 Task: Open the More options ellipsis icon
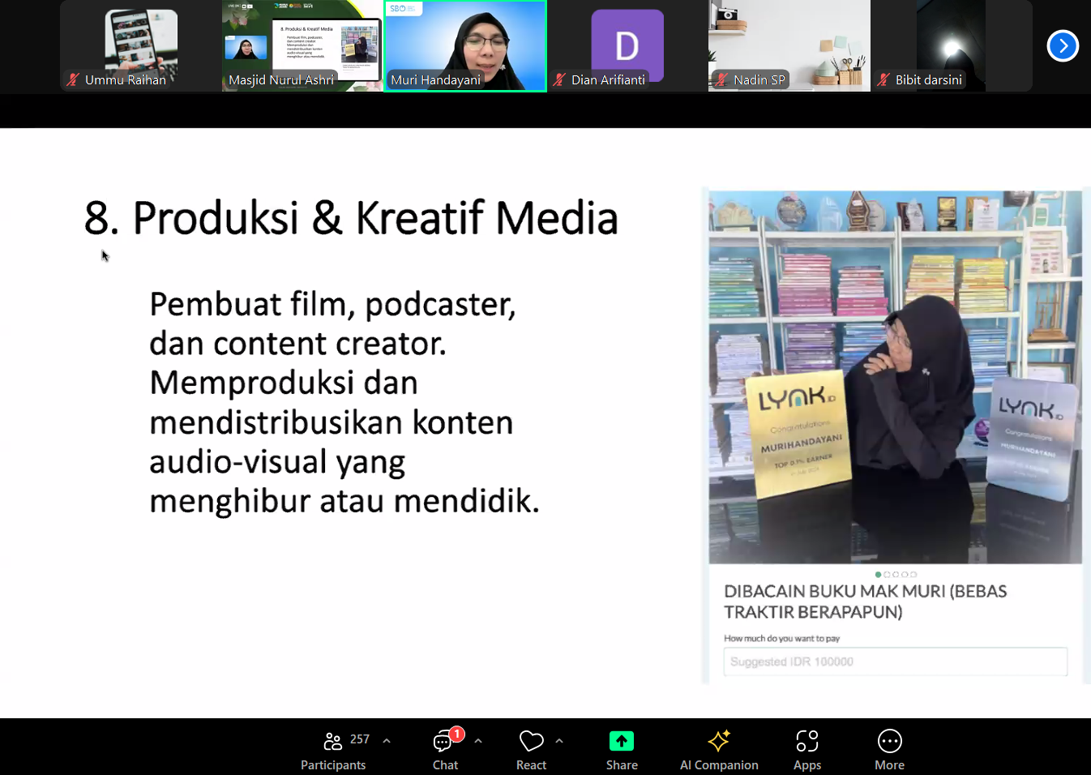click(889, 742)
